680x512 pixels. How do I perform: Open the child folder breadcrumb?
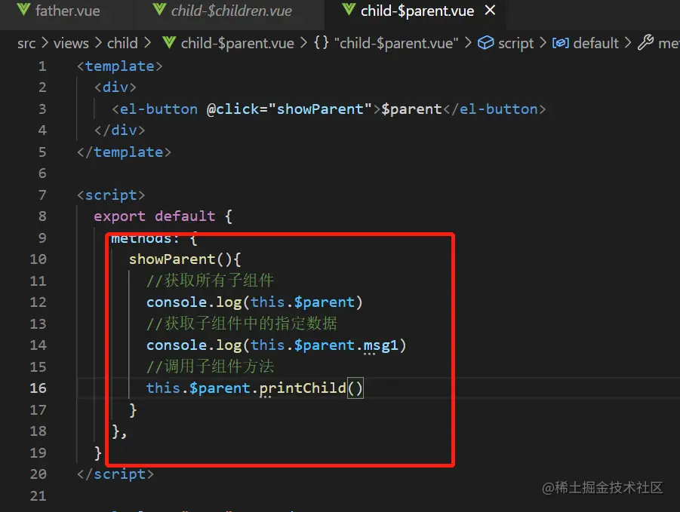(x=122, y=43)
